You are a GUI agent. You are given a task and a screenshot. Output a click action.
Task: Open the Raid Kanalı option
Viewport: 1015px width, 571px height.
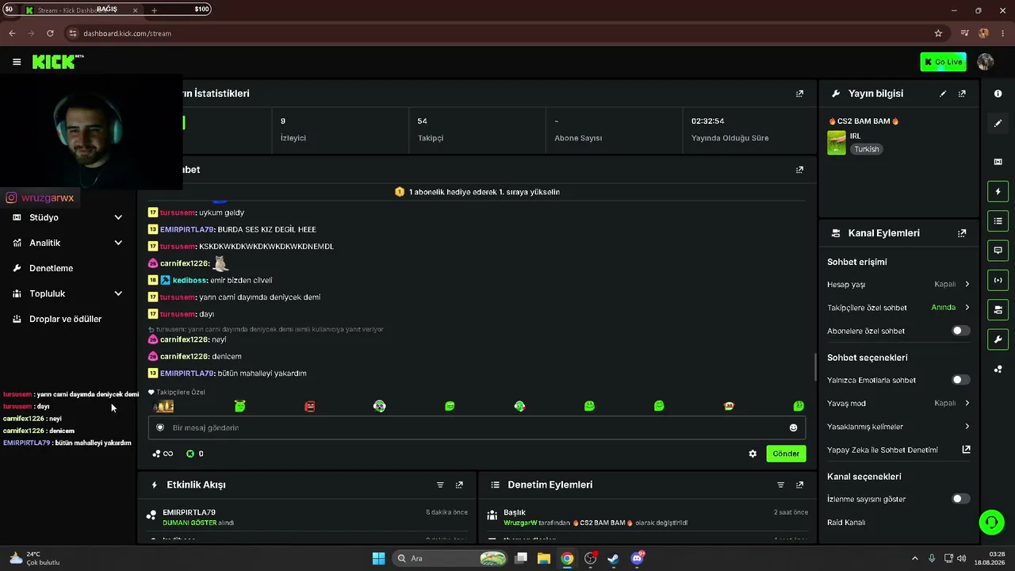(846, 523)
